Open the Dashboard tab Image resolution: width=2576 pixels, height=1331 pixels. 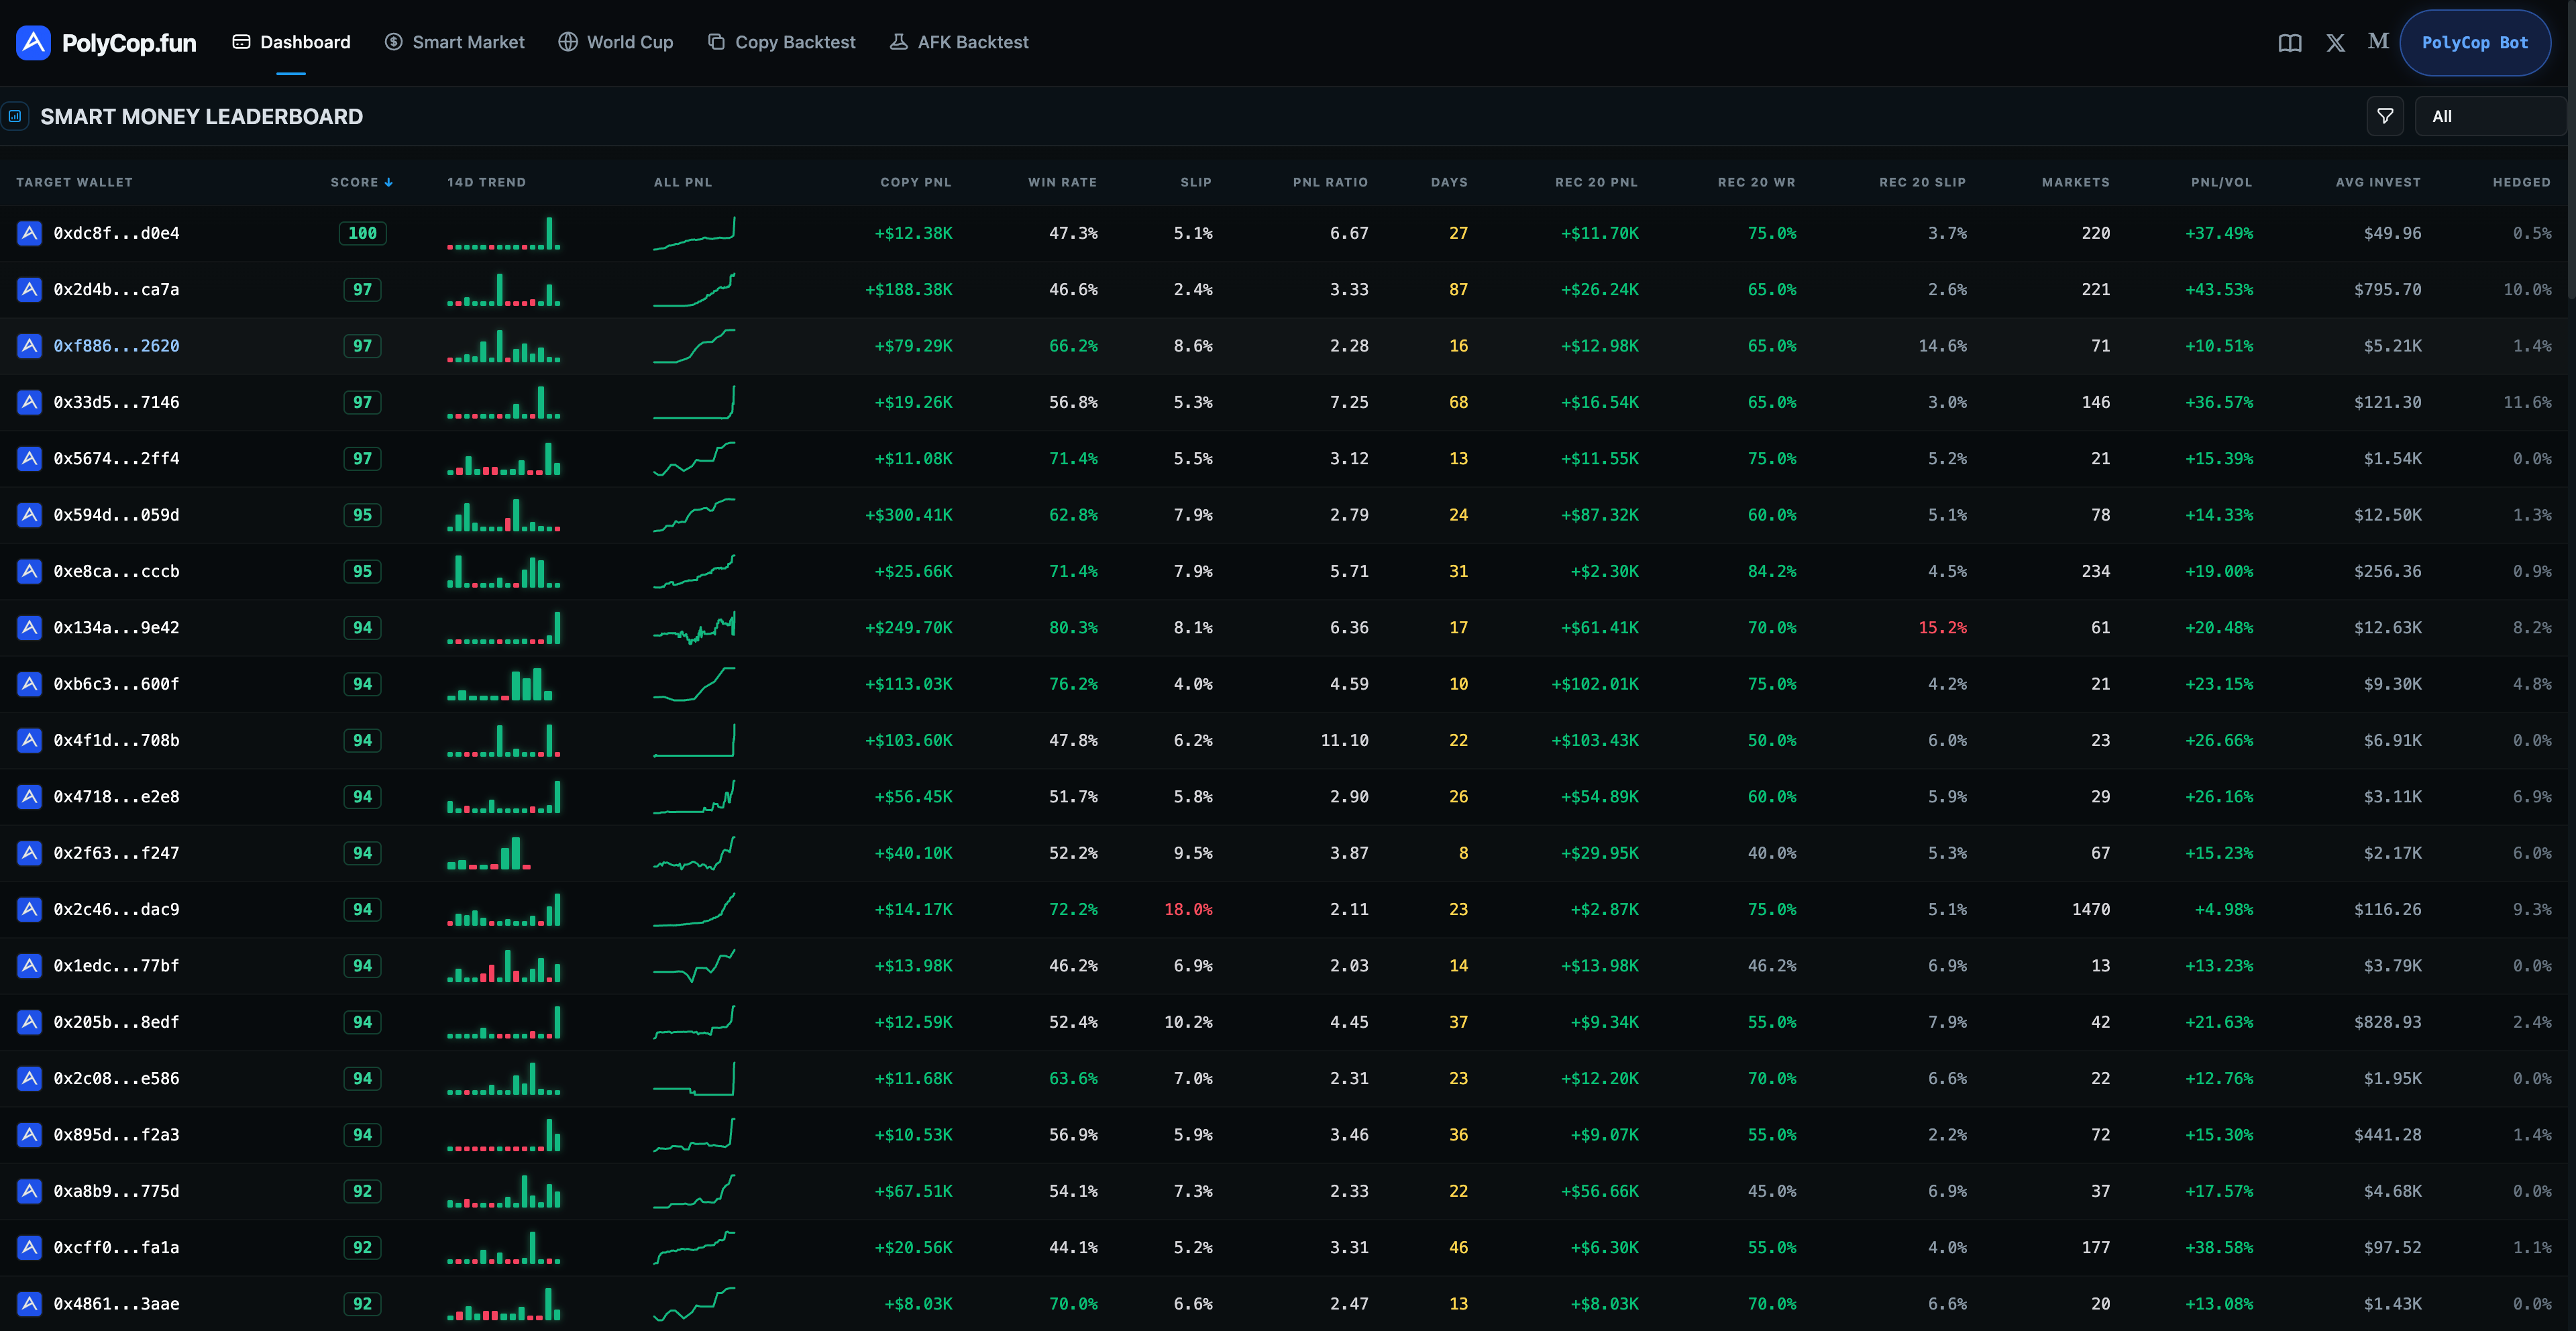pos(292,42)
